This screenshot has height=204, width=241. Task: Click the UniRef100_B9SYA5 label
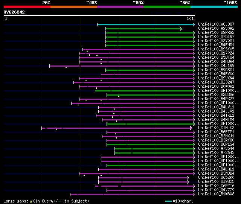(216, 49)
